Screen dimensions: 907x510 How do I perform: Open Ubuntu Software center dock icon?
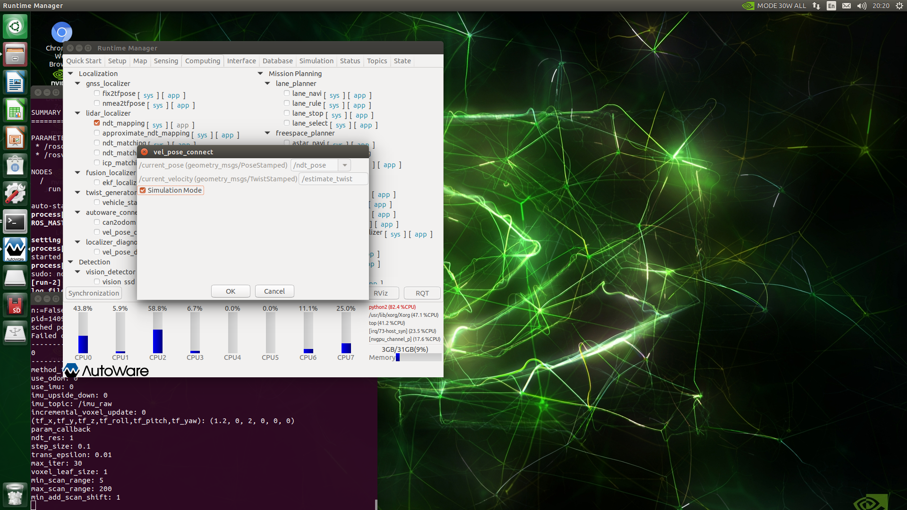[x=15, y=167]
